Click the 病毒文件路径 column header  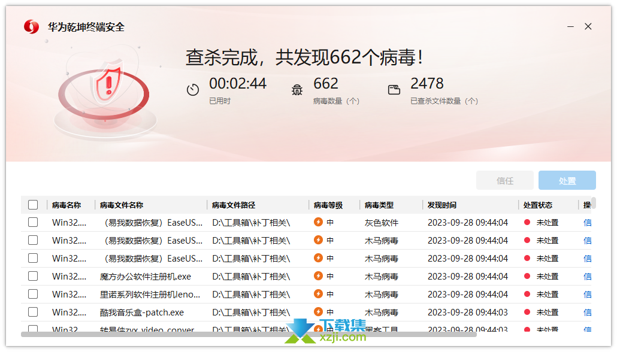[234, 205]
